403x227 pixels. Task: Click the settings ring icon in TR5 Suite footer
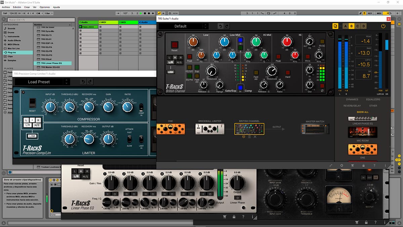(342, 165)
